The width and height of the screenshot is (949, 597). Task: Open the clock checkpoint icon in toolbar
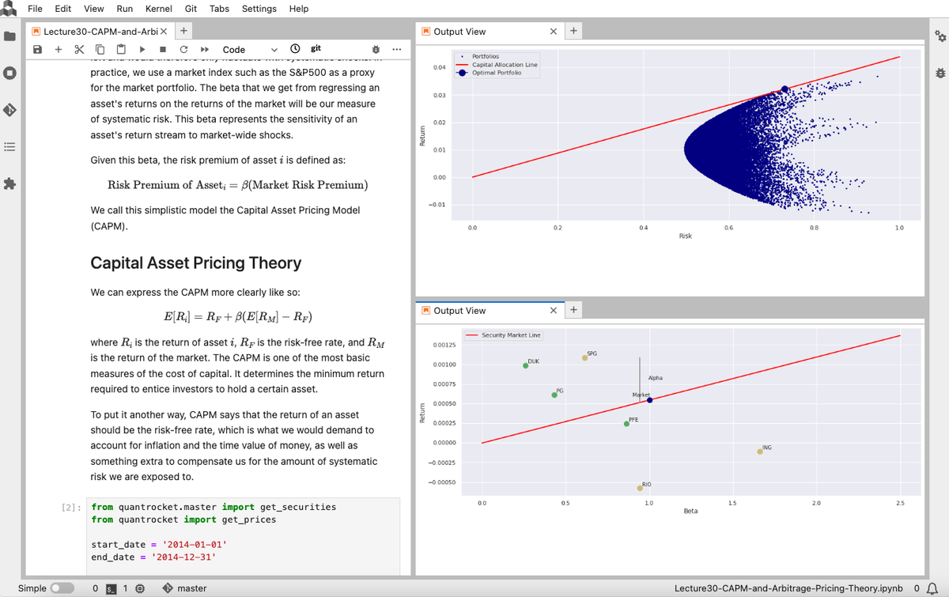295,49
